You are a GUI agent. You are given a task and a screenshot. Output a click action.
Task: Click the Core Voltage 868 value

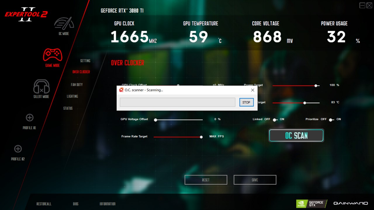pos(267,37)
